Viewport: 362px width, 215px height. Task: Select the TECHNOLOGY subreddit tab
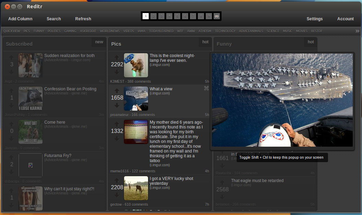(x=225, y=31)
